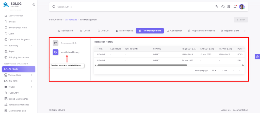
Task: Click the EXPECT DATE column header
Action: tap(207, 49)
